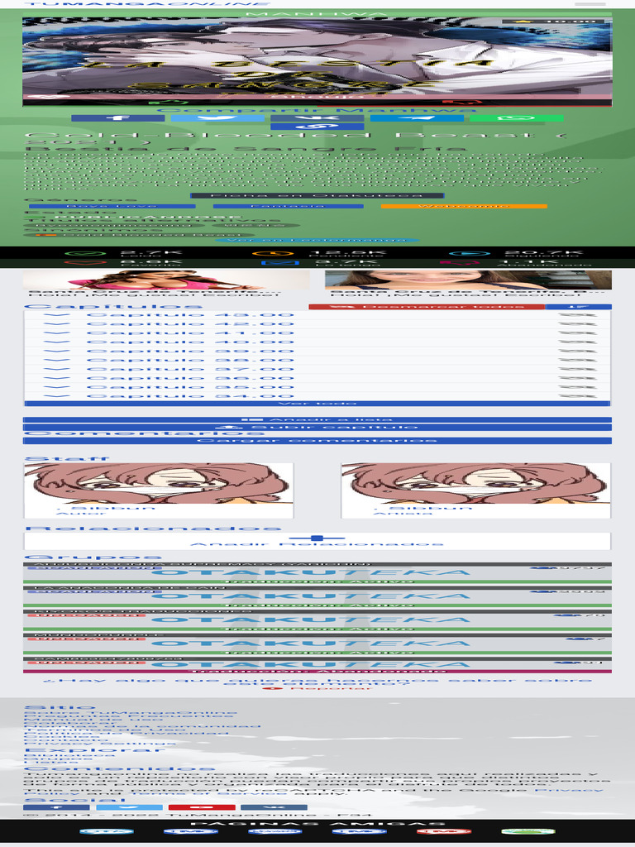Add series to Favorito with the heart icon
The width and height of the screenshot is (635, 847).
click(85, 263)
